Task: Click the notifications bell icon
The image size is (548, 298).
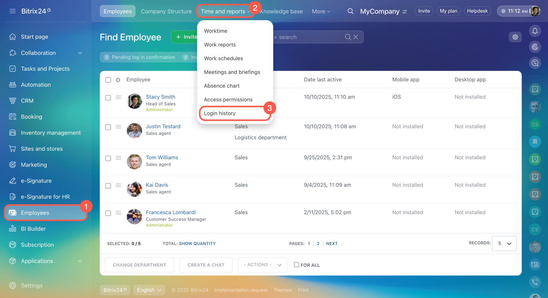Action: point(534,31)
